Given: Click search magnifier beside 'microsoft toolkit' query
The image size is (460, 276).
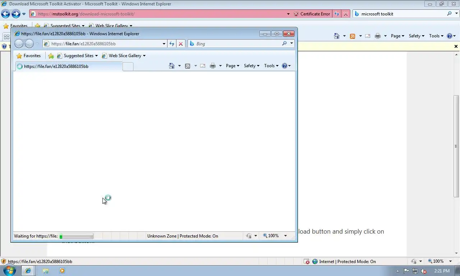Looking at the screenshot, I should click(x=449, y=14).
